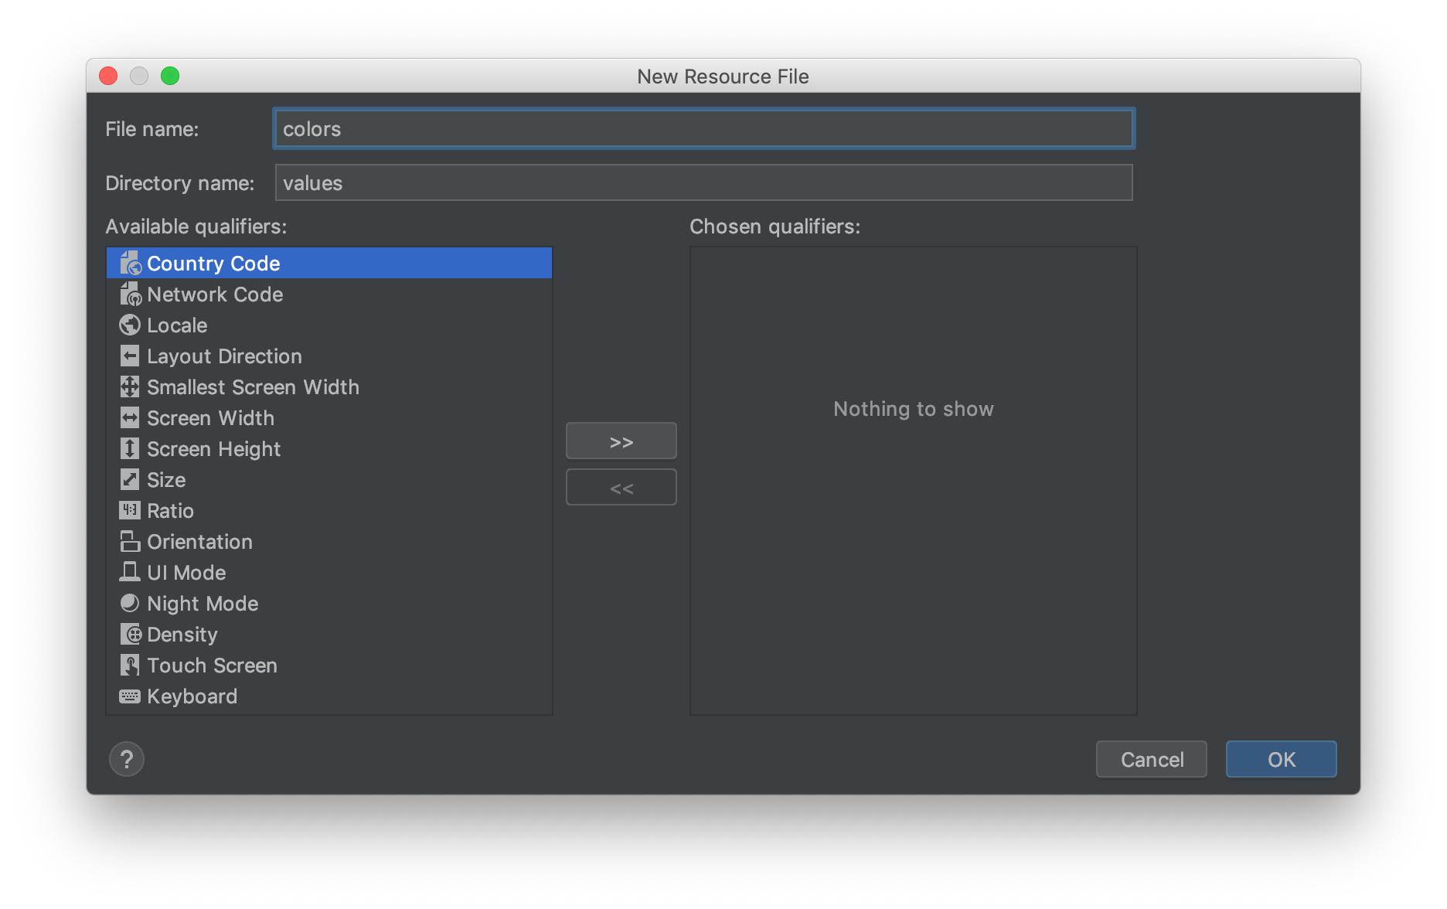Choose the Screen Height qualifier

point(329,448)
